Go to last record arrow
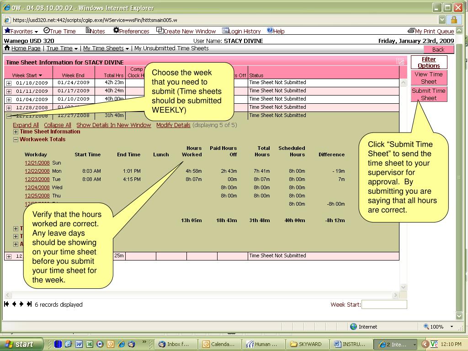This screenshot has height=351, width=468. [x=29, y=304]
